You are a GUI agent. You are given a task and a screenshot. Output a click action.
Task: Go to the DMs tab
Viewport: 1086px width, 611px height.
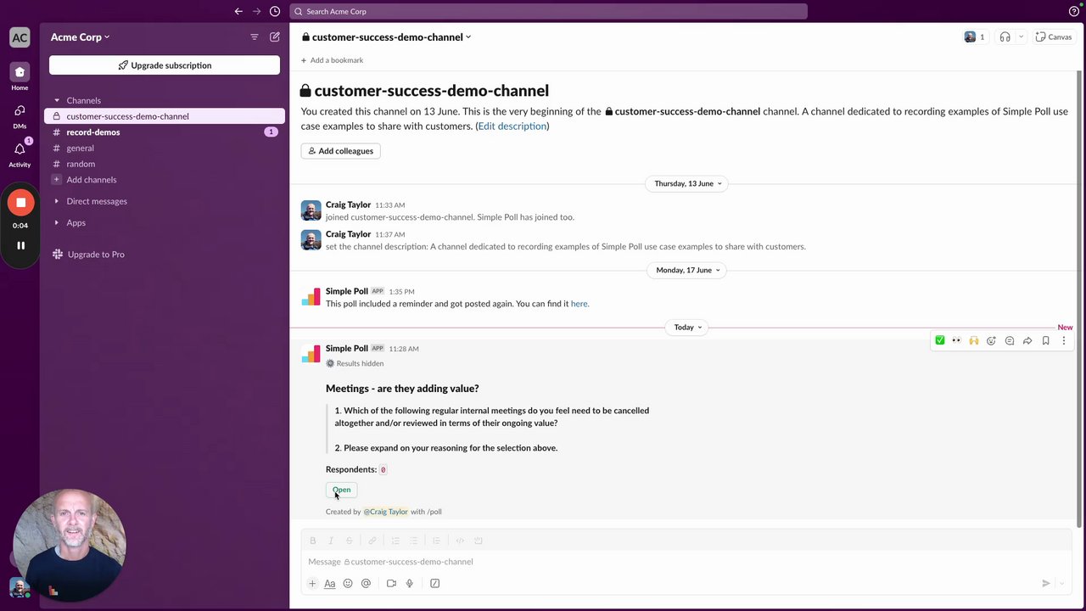[20, 116]
